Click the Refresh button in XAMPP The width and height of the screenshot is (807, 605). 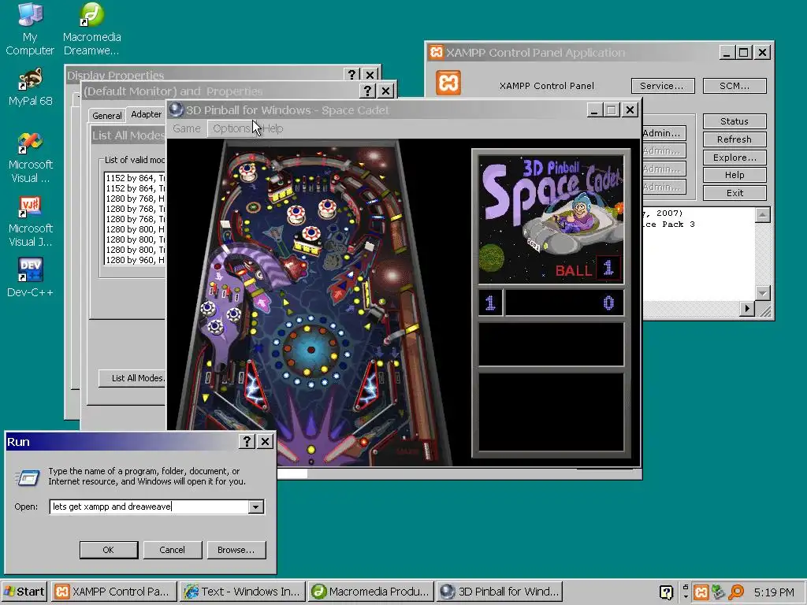pyautogui.click(x=734, y=139)
